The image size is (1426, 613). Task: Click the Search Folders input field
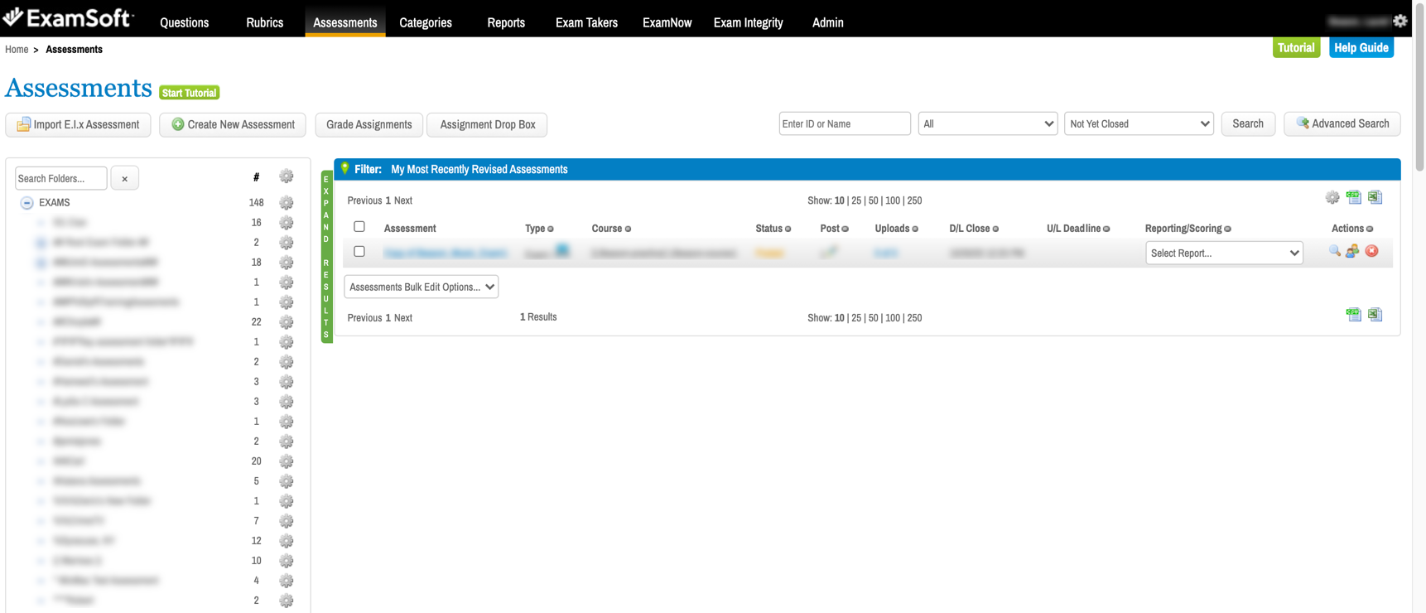click(x=61, y=178)
